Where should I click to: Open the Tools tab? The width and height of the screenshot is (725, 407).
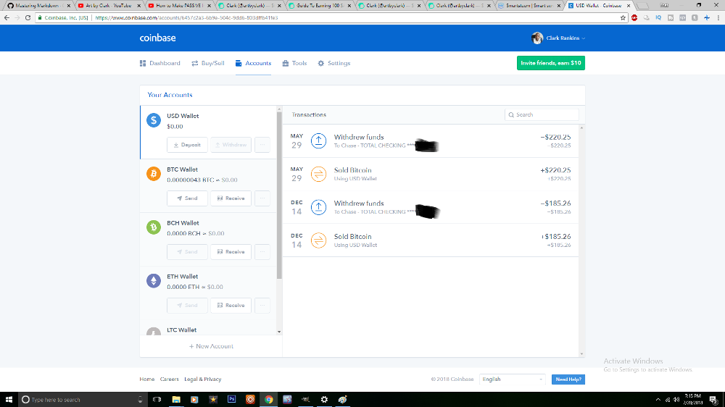[294, 63]
